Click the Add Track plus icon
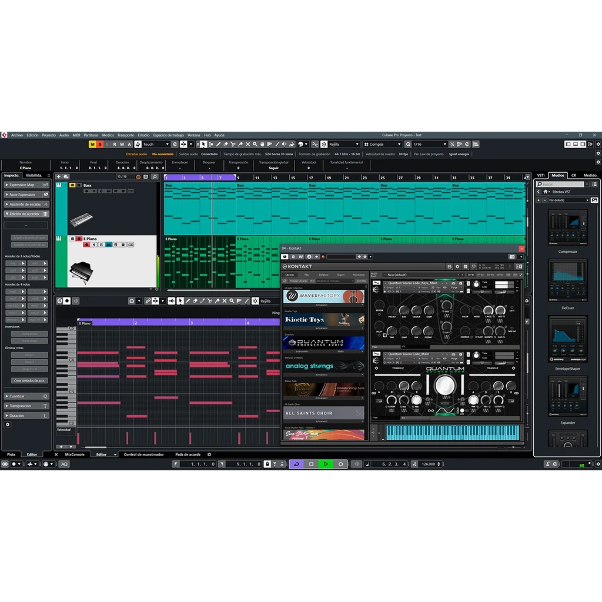The image size is (602, 602). coord(59,176)
